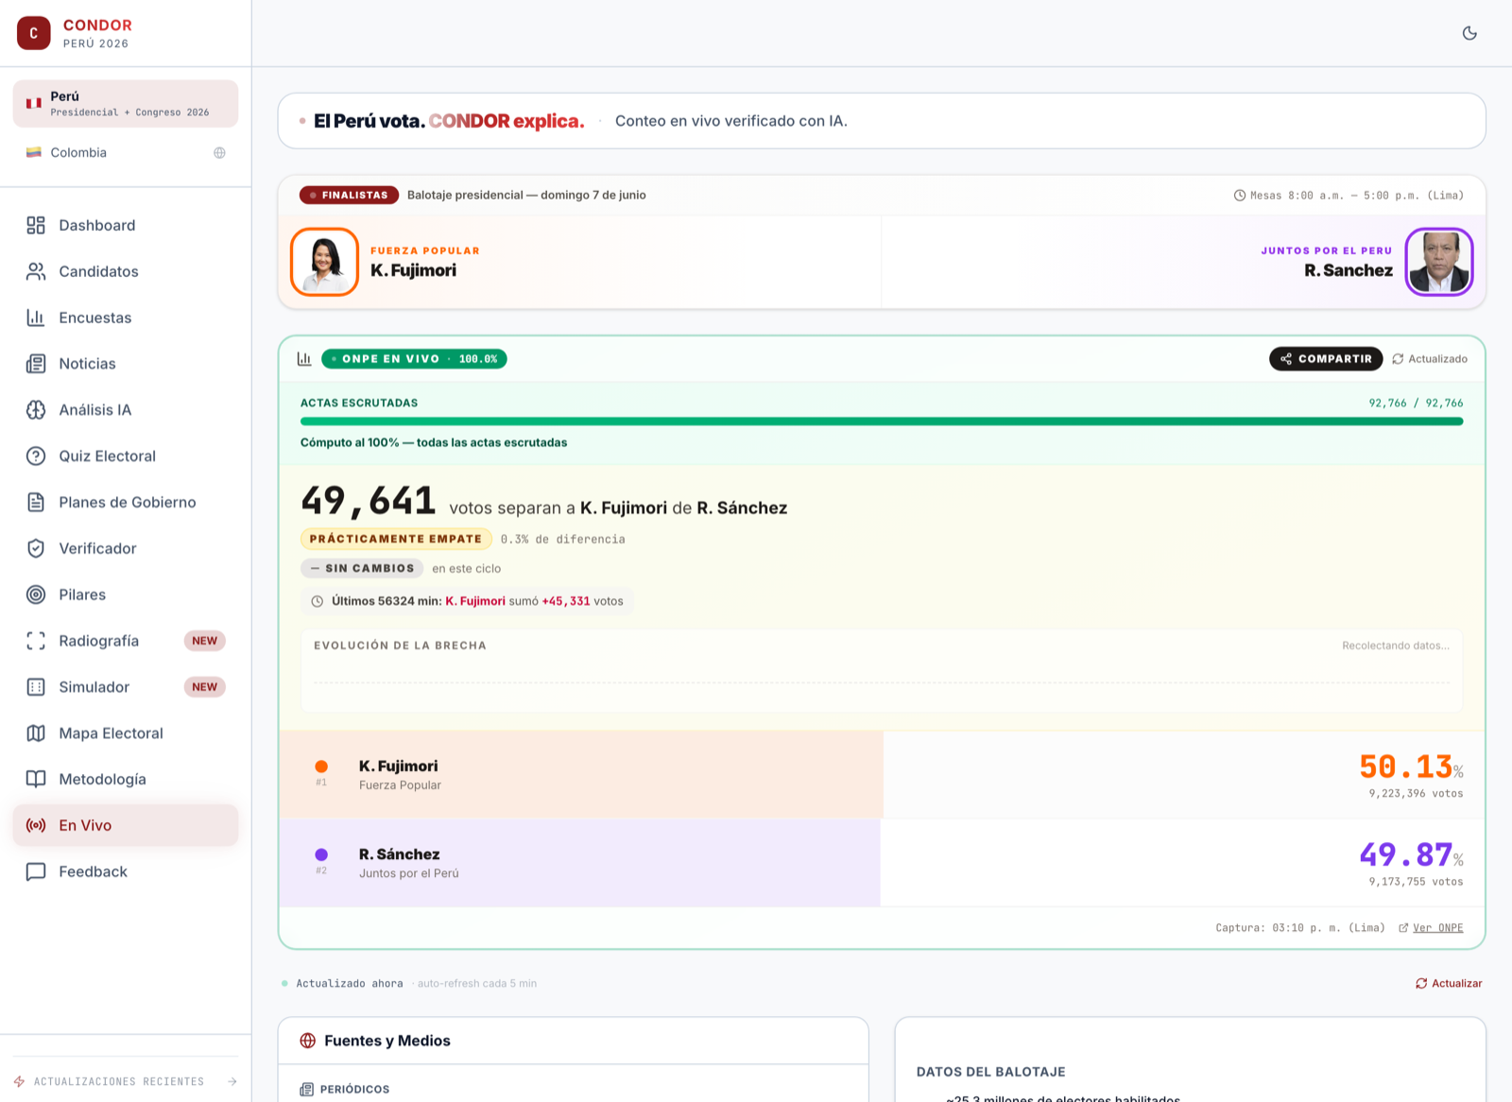
Task: Click the COMPARTIR share button
Action: [1326, 359]
